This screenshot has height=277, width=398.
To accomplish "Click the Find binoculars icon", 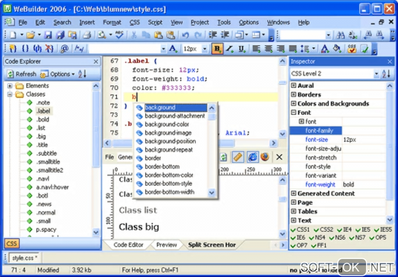I will pyautogui.click(x=340, y=35).
